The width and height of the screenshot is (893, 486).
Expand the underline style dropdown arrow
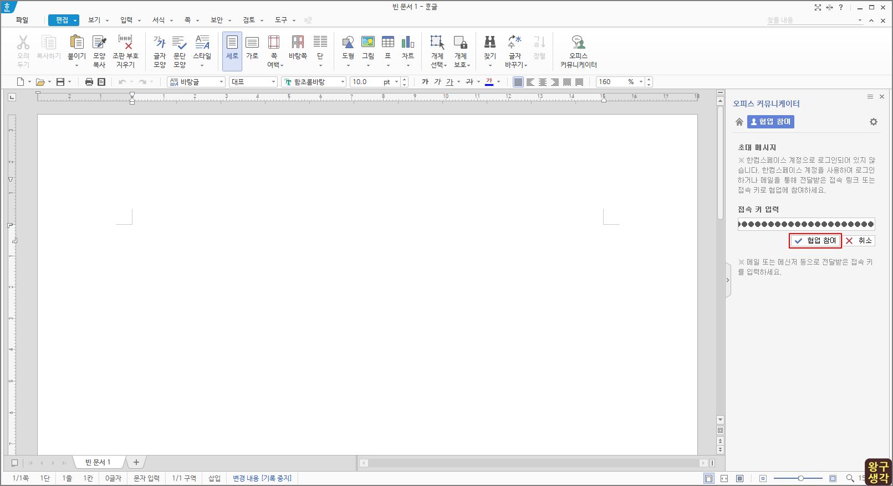[458, 82]
